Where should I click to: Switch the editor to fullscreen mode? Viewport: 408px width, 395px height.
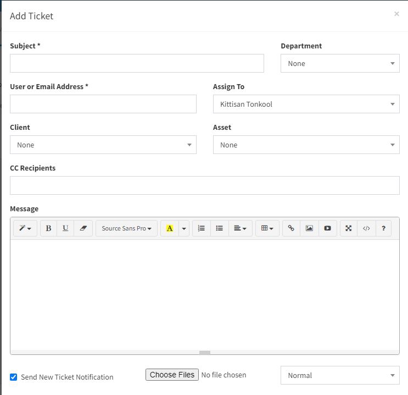349,228
